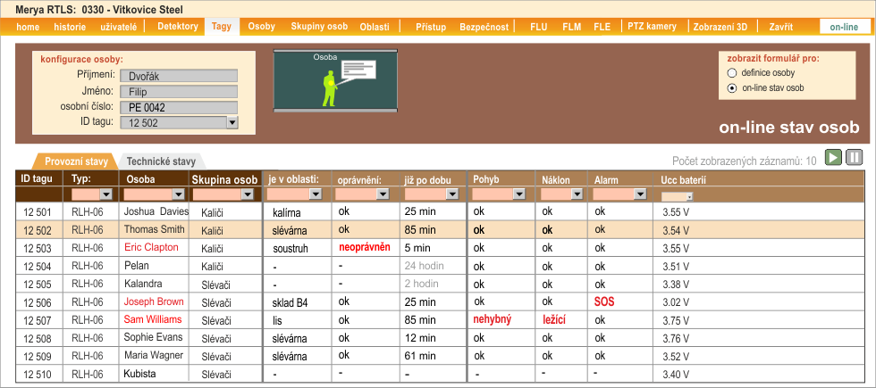The height and width of the screenshot is (388, 876).
Task: Click the grayed '24 hodin' duration cell
Action: (424, 266)
